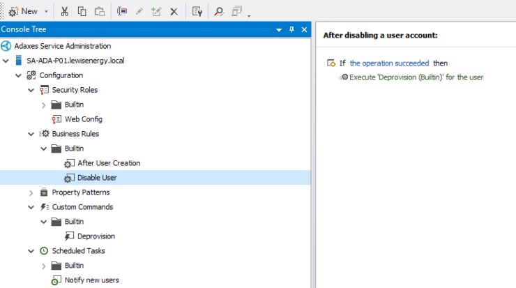Screen dimensions: 516x288
Task: Click the pencil Edit icon
Action: 139,12
